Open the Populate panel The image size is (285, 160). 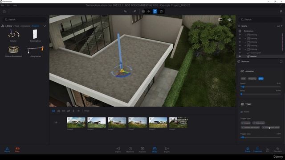click(x=142, y=149)
